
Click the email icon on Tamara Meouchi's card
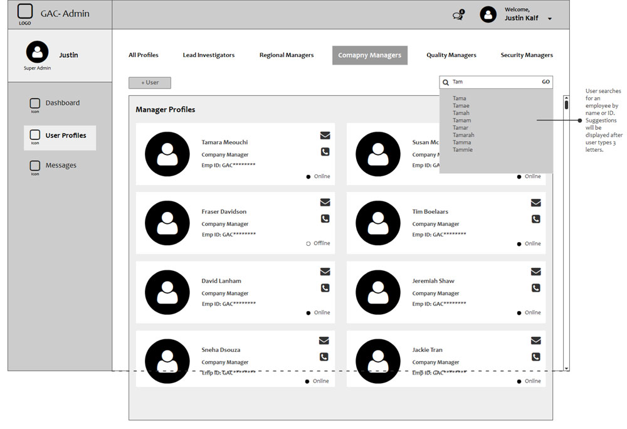tap(325, 135)
